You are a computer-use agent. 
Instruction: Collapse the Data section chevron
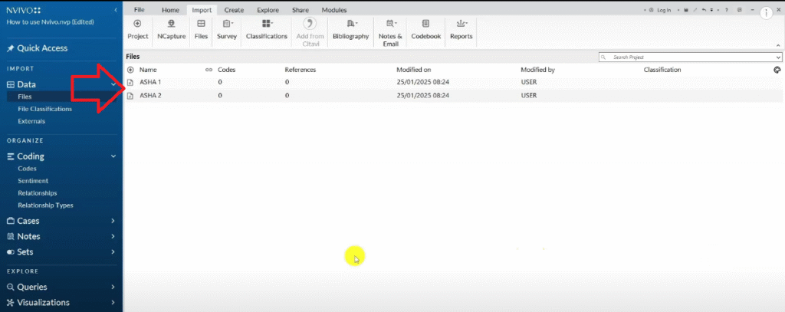(113, 84)
